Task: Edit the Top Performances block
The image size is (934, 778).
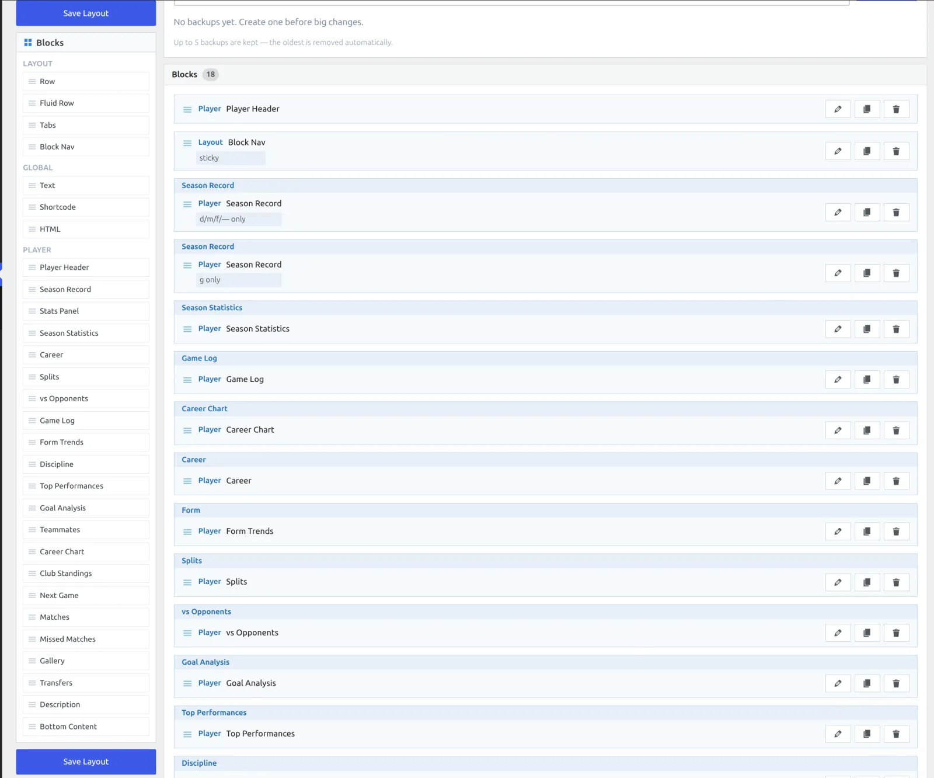Action: pos(838,734)
